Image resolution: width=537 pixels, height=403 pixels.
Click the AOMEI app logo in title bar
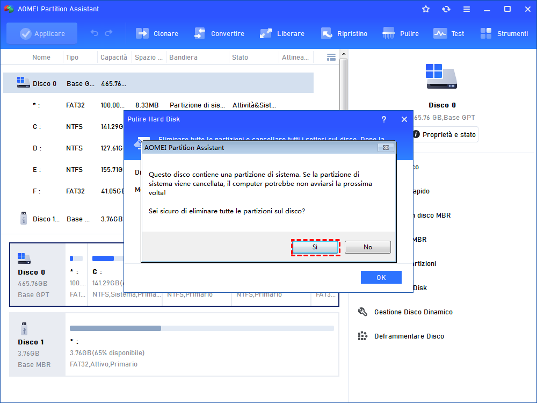tap(9, 9)
